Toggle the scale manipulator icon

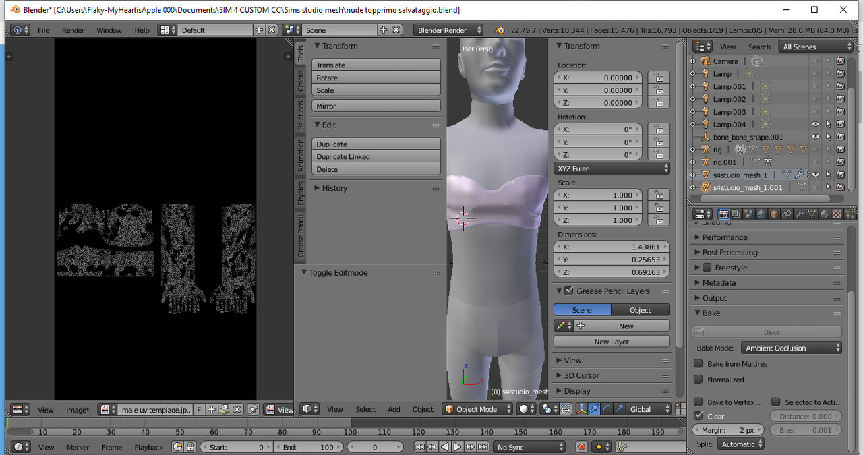(619, 409)
